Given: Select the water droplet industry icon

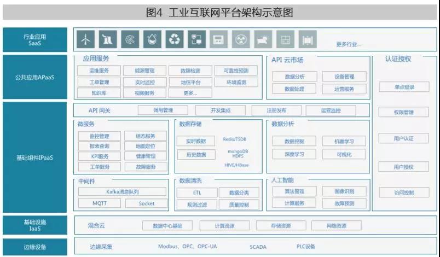Looking at the screenshot, I should 152,39.
